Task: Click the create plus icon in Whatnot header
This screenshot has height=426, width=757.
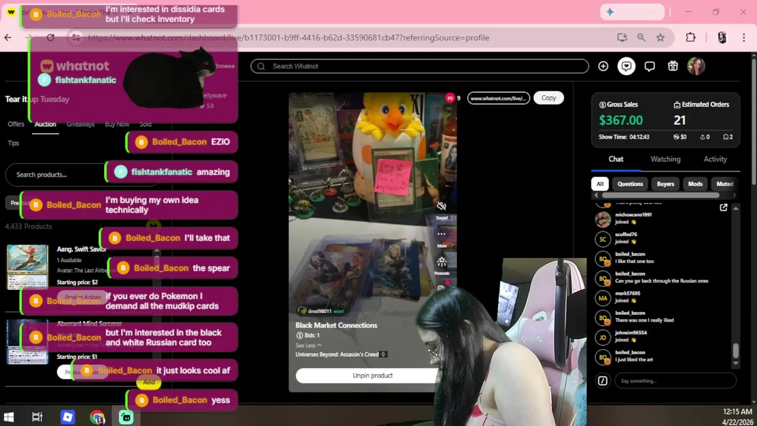Action: pyautogui.click(x=603, y=66)
